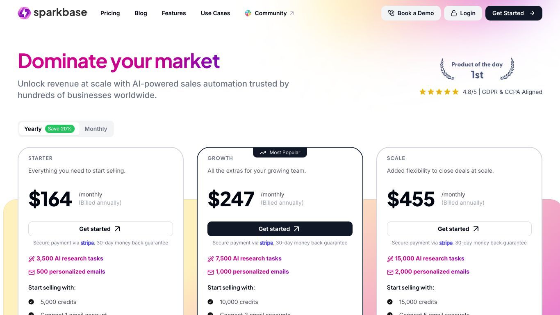Open the Blog link in navigation
The width and height of the screenshot is (560, 315).
coord(141,13)
